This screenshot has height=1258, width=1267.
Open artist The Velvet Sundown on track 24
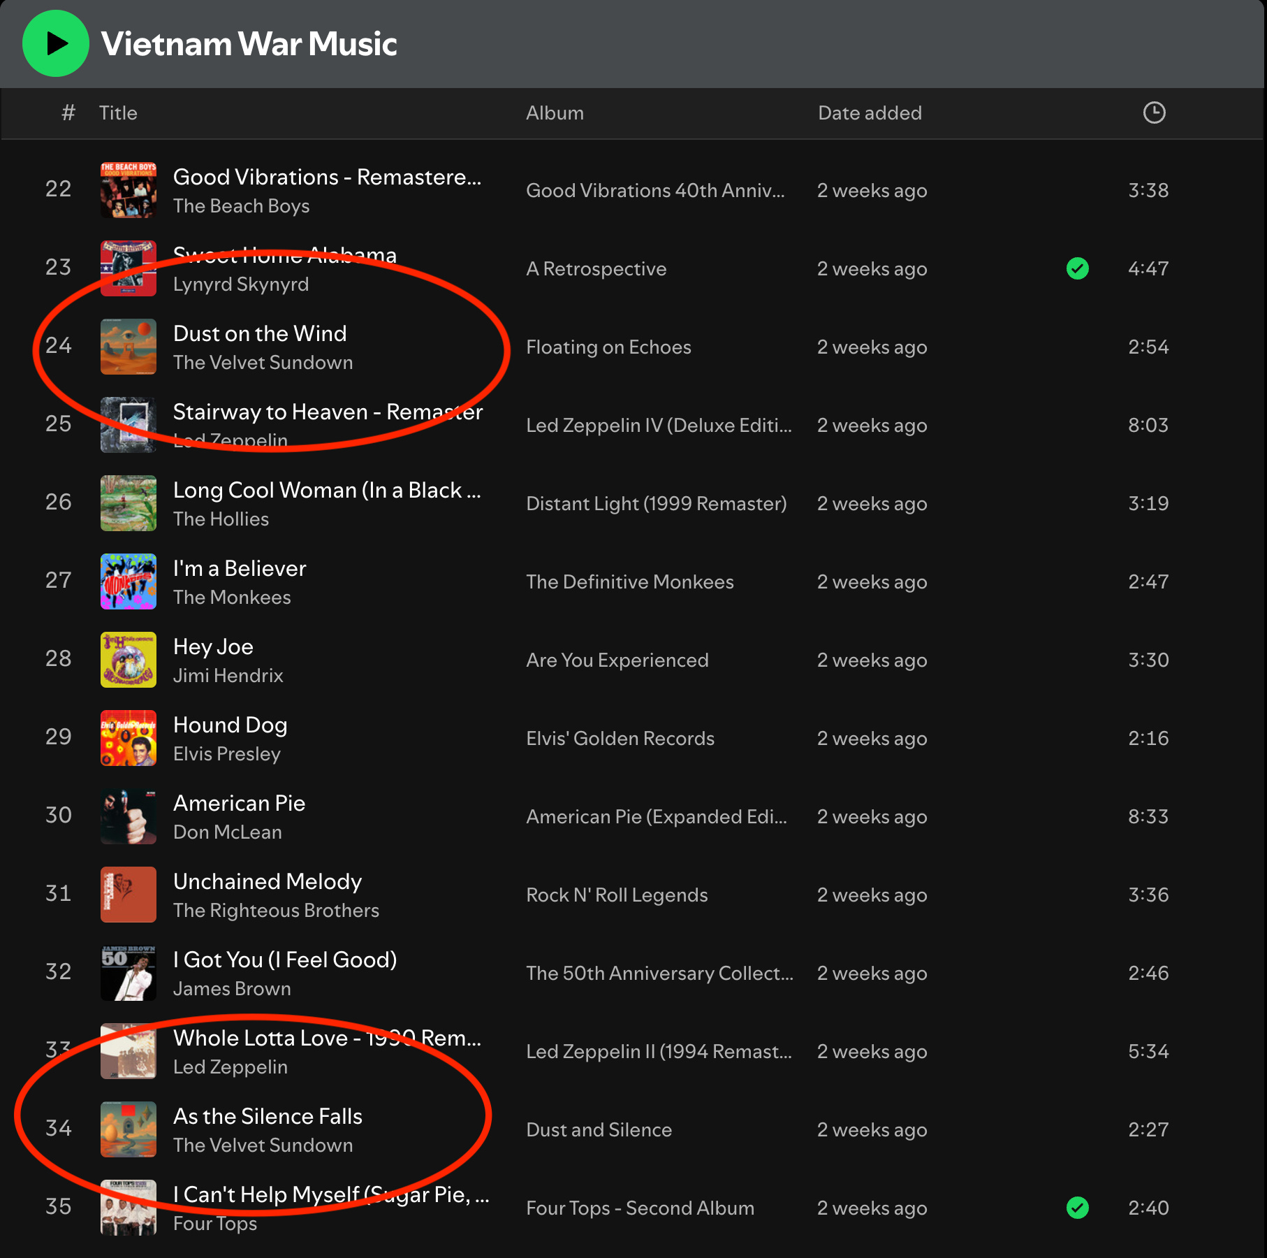263,363
